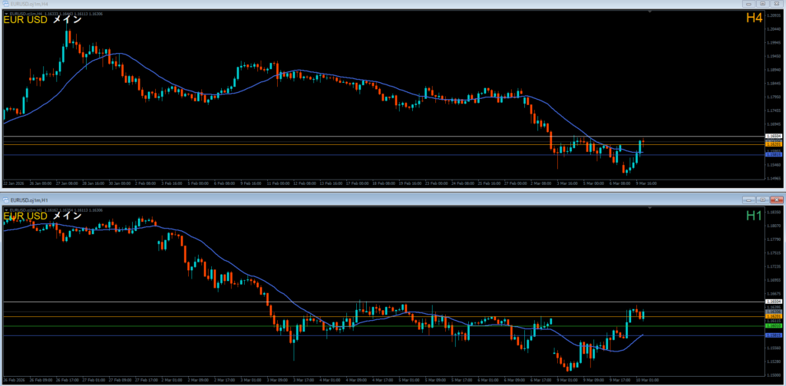Click the white price tag on H1 price axis
The height and width of the screenshot is (386, 786).
pos(774,302)
